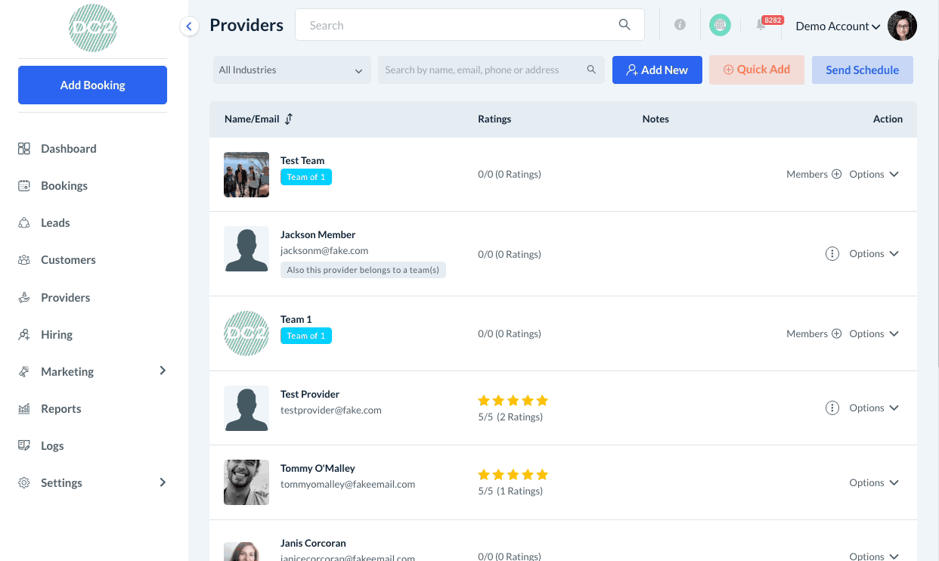Screen dimensions: 939x561
Task: Click the fifth star in Tommy O'Malley's rating
Action: [x=543, y=474]
